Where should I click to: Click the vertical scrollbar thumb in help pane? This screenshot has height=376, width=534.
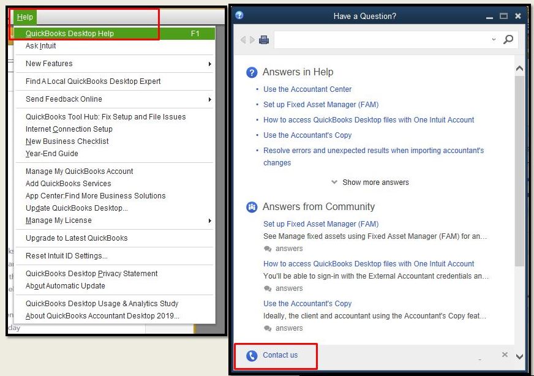click(519, 171)
